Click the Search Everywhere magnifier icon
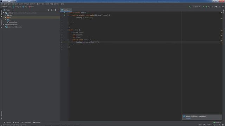Image resolution: width=225 pixels, height=126 pixels. (223, 7)
